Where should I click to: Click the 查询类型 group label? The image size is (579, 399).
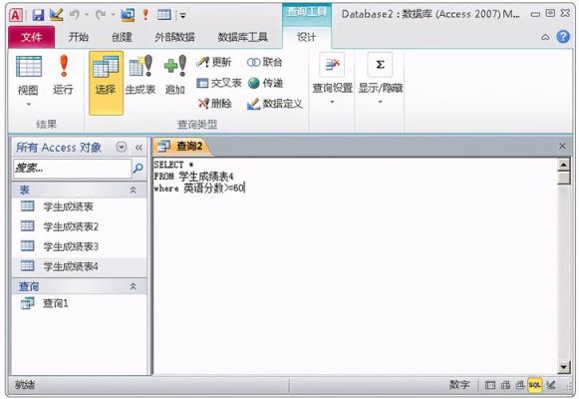[x=197, y=125]
